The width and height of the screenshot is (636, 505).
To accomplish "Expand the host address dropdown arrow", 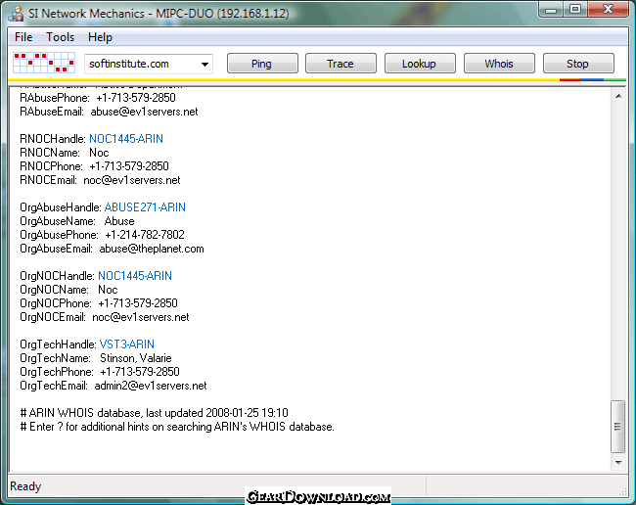I will (x=204, y=64).
